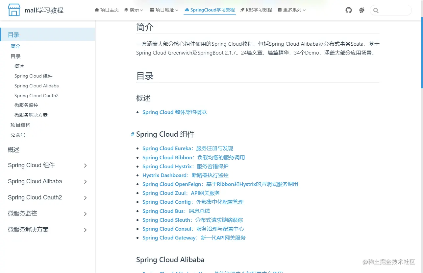The width and height of the screenshot is (423, 273).
Task: Click the mall store logo icon
Action: [14, 10]
